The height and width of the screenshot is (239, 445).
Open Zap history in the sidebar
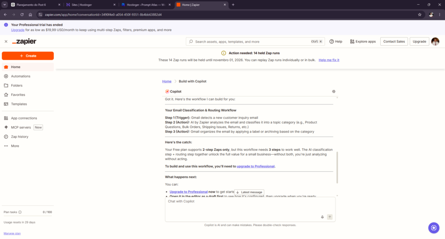click(28, 137)
